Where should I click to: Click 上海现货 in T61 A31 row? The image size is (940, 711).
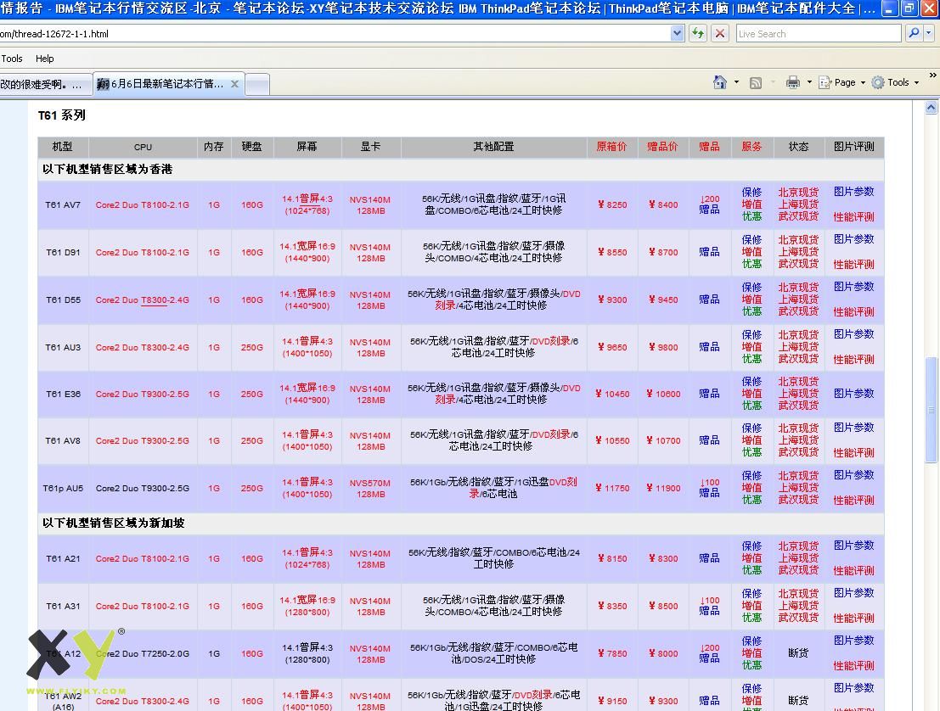coord(798,606)
